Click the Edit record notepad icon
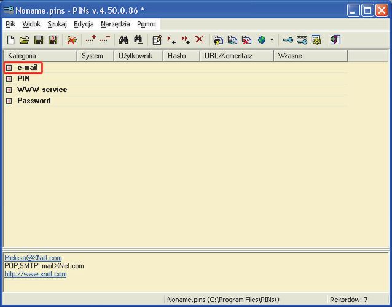Viewport: 392px width, 307px height. 157,40
